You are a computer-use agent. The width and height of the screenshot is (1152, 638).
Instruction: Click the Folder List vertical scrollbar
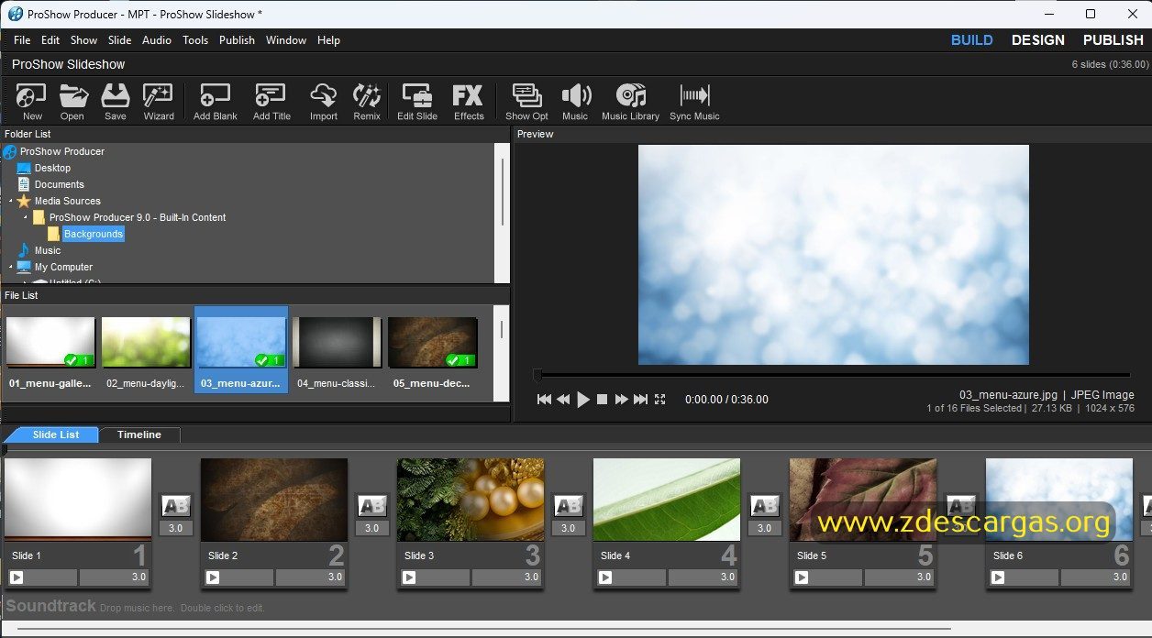coord(502,191)
